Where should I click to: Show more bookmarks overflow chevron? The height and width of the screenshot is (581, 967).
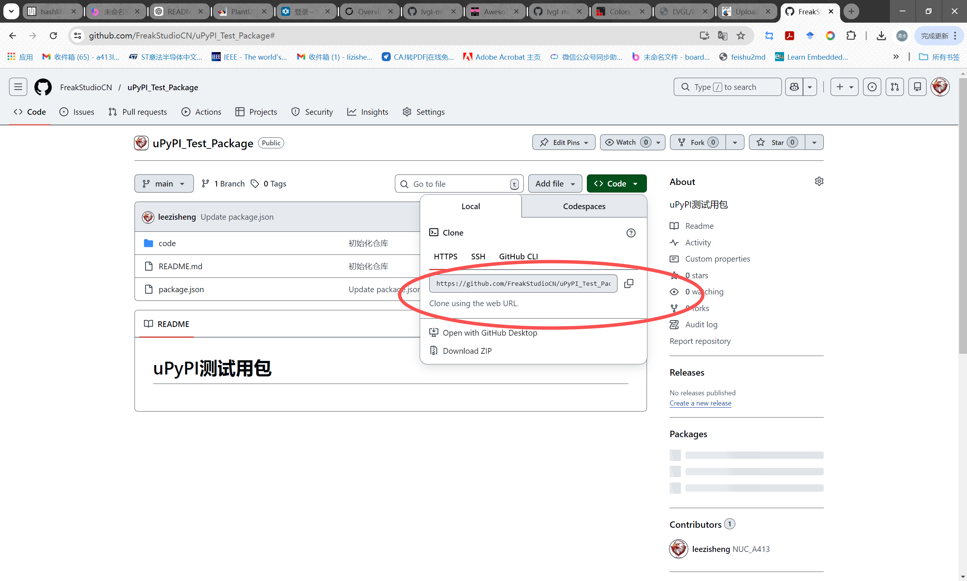896,57
